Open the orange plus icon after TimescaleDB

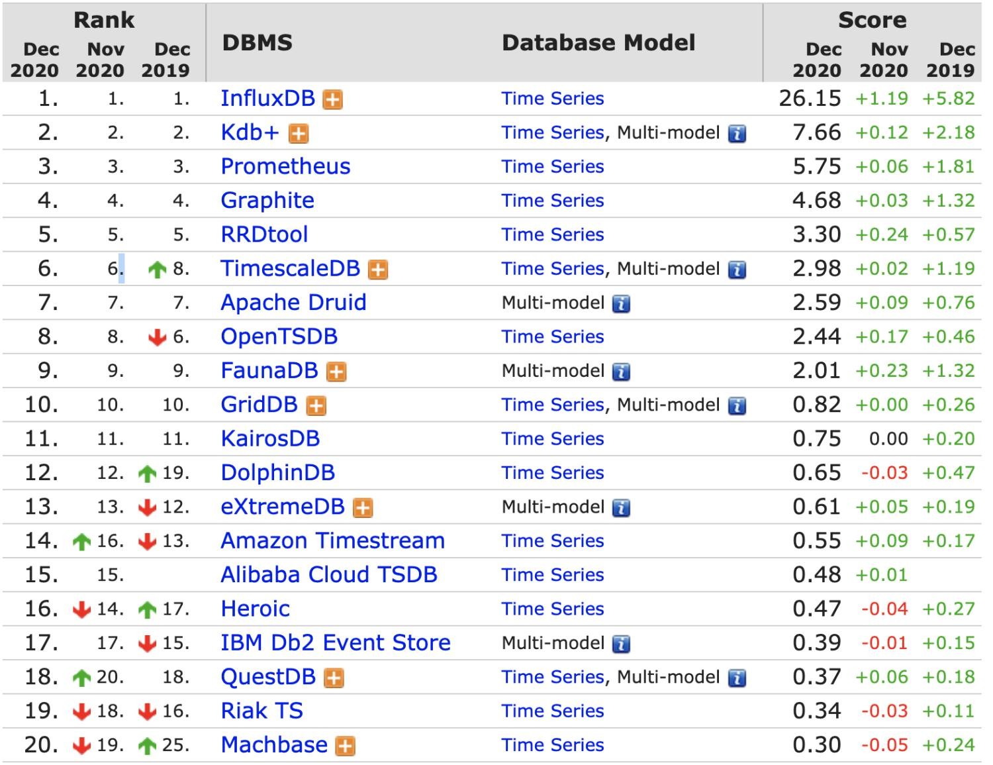pos(378,270)
